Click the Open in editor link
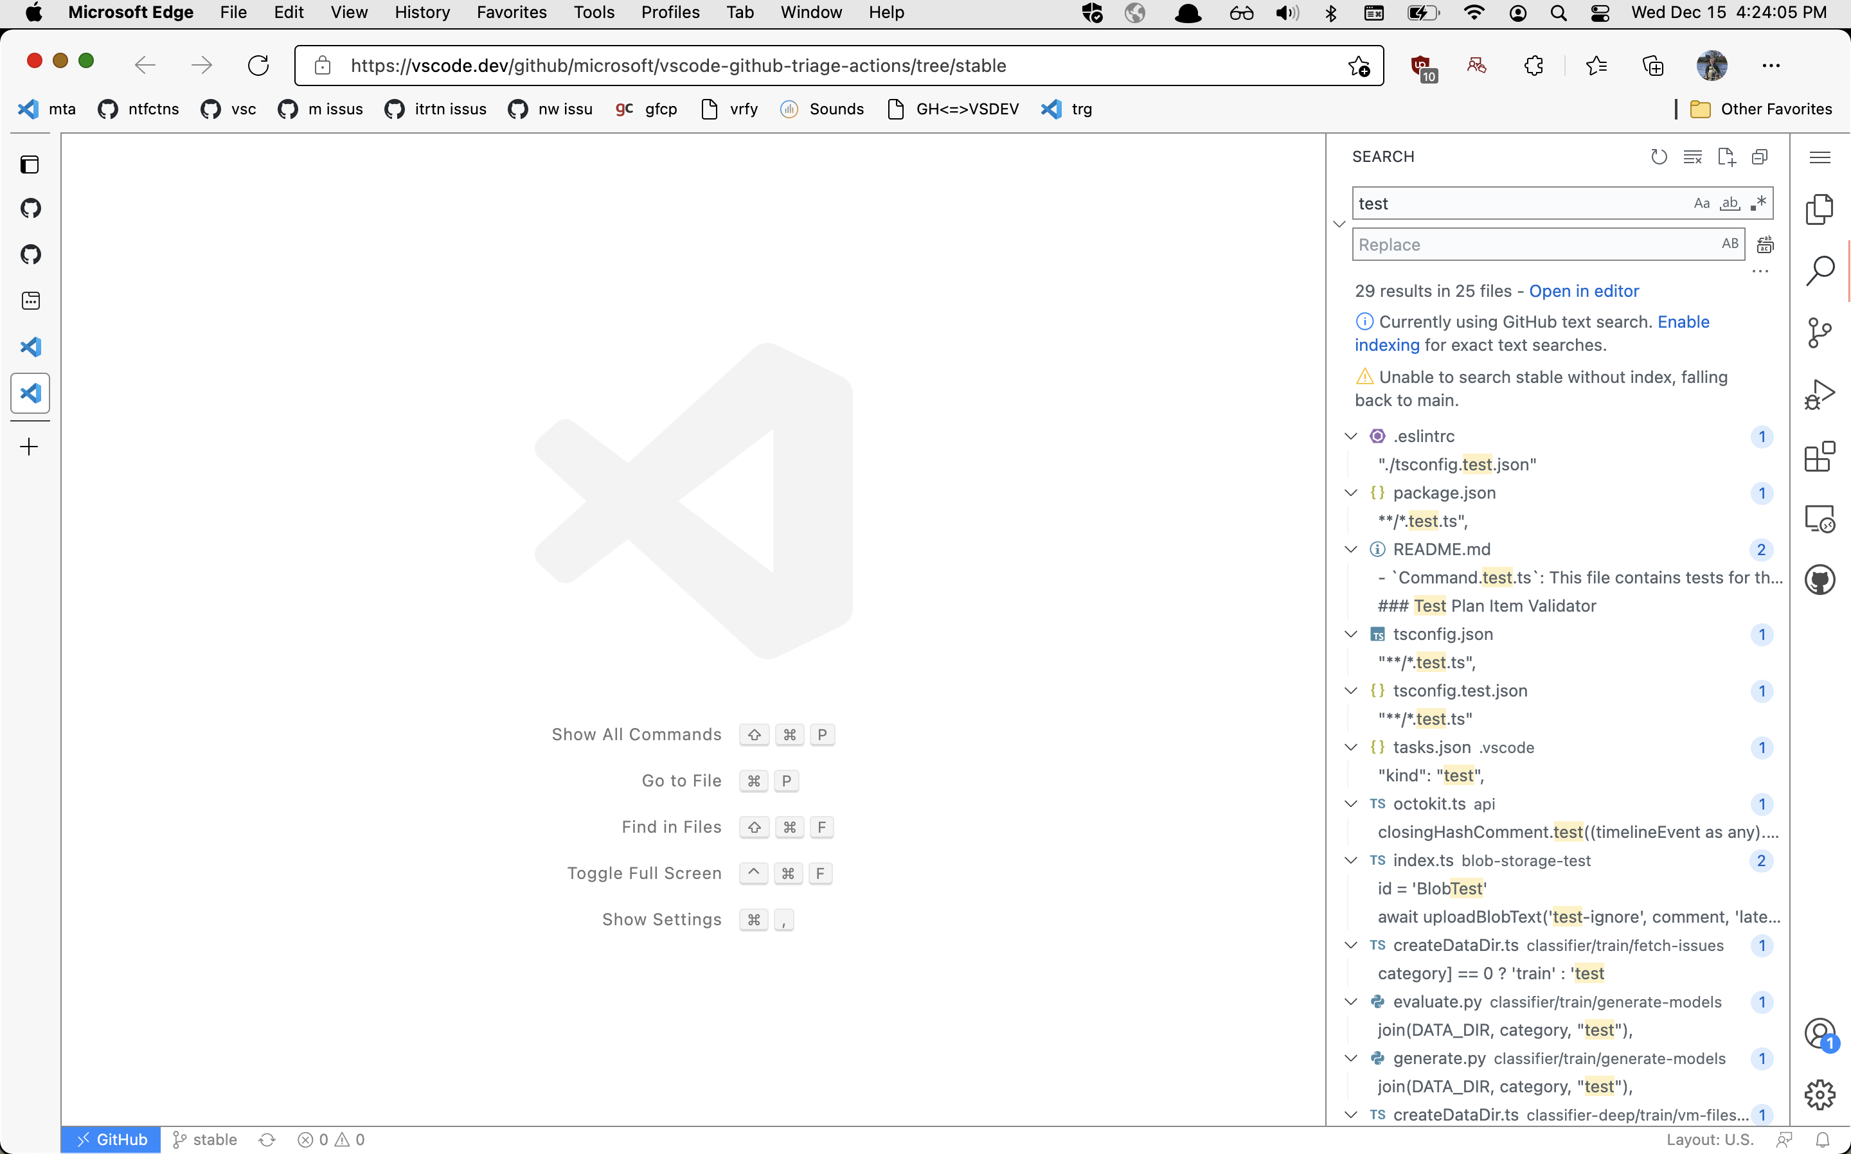The width and height of the screenshot is (1851, 1154). (1584, 291)
